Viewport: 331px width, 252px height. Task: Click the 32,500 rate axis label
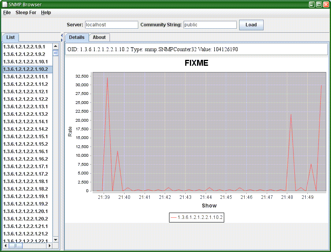coord(82,76)
